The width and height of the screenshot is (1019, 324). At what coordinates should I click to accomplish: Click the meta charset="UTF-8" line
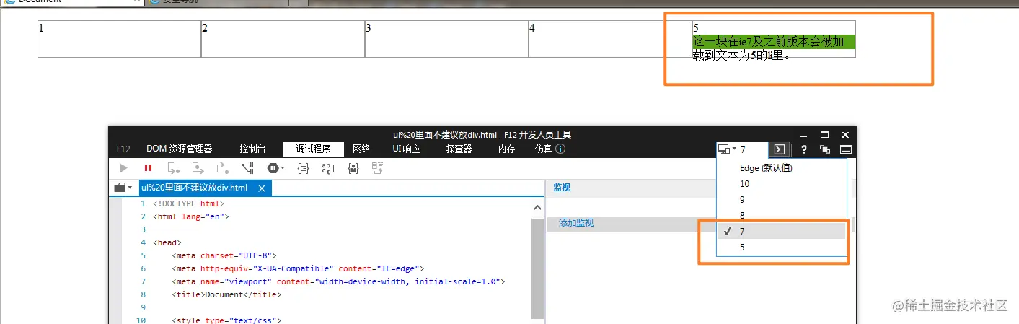224,255
